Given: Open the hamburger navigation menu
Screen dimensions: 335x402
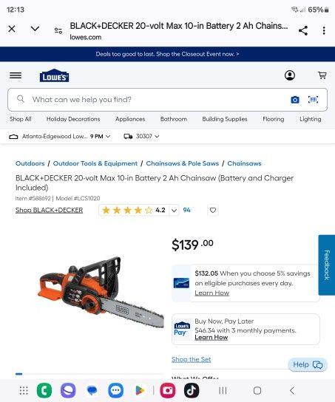Looking at the screenshot, I should point(16,75).
